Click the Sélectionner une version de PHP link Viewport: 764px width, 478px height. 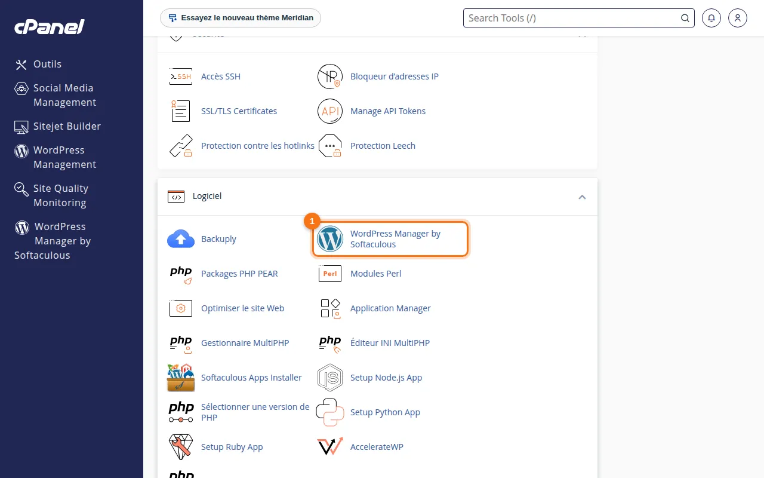255,412
